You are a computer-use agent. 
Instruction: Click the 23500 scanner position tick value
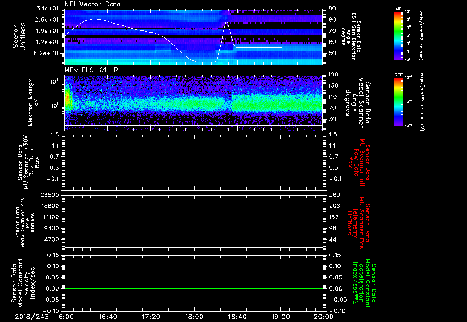pyautogui.click(x=50, y=195)
